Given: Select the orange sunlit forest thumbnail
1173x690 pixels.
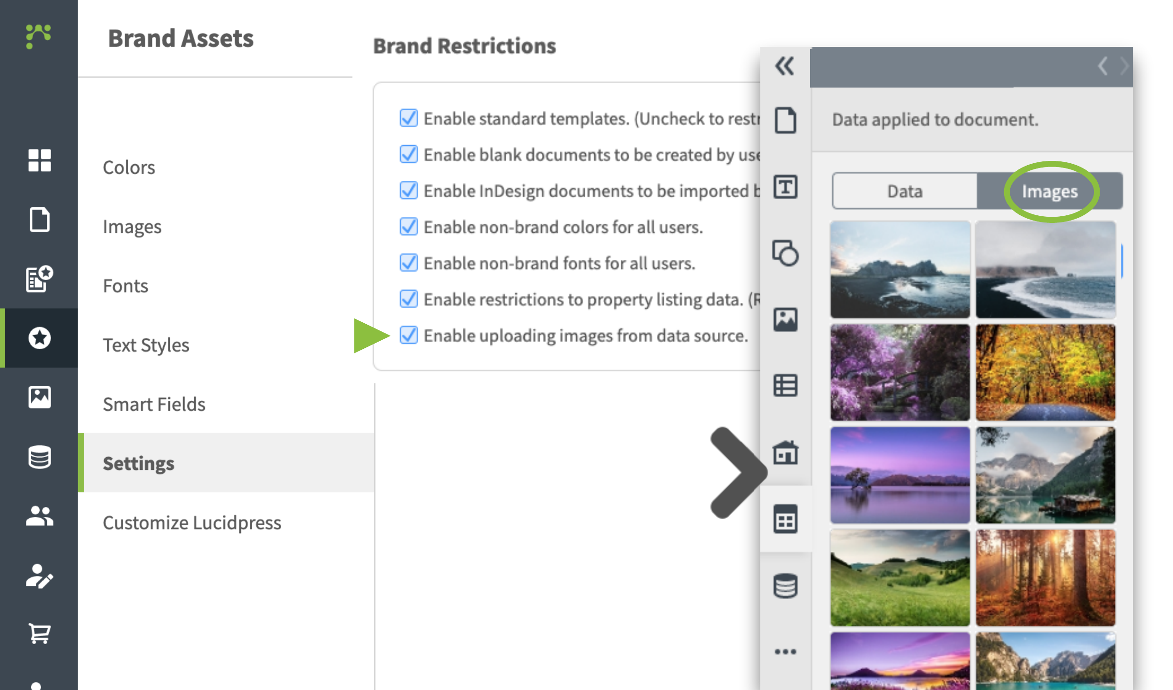Looking at the screenshot, I should (x=1046, y=578).
